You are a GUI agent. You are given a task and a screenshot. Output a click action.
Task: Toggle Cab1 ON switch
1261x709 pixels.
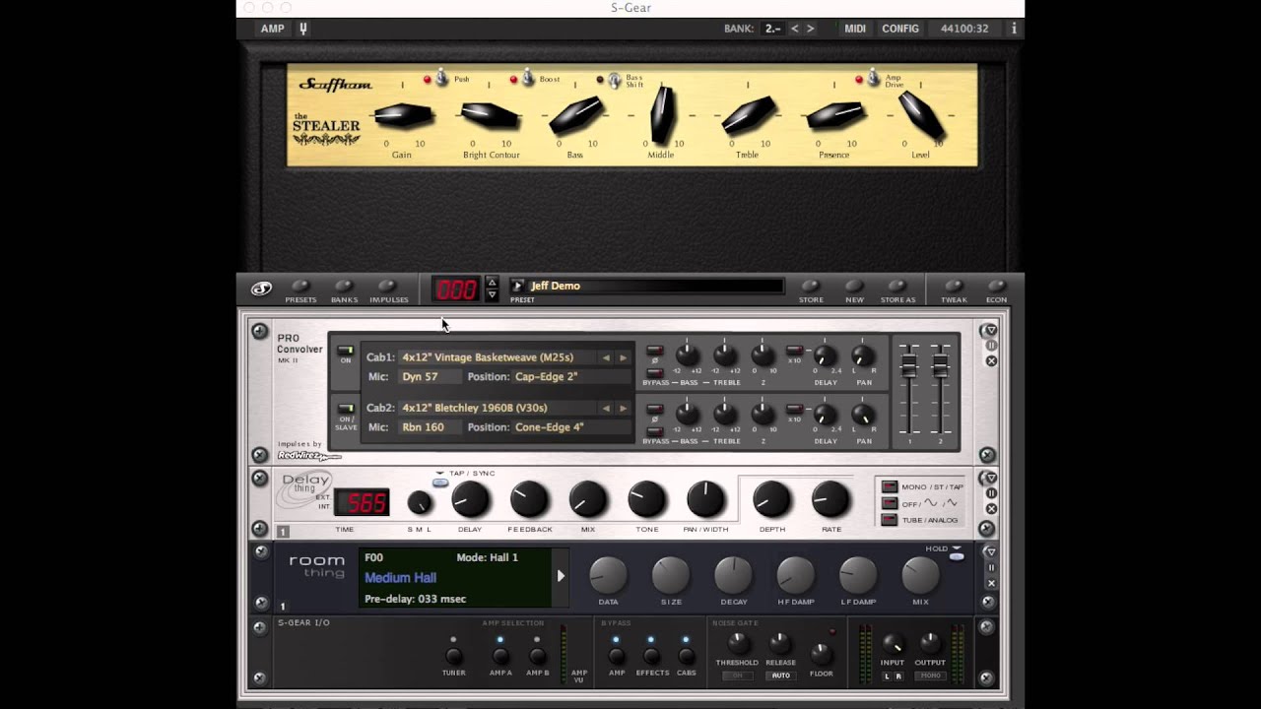[x=345, y=351]
